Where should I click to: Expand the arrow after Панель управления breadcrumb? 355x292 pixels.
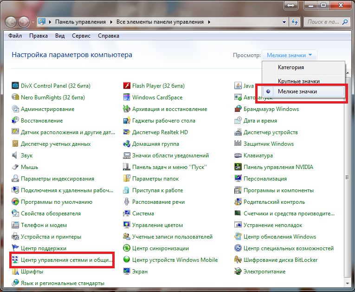pyautogui.click(x=111, y=22)
